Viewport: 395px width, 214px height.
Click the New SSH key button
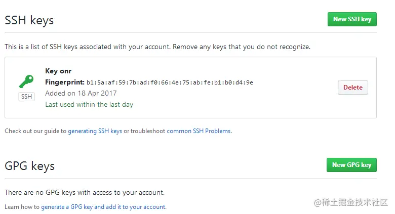352,19
